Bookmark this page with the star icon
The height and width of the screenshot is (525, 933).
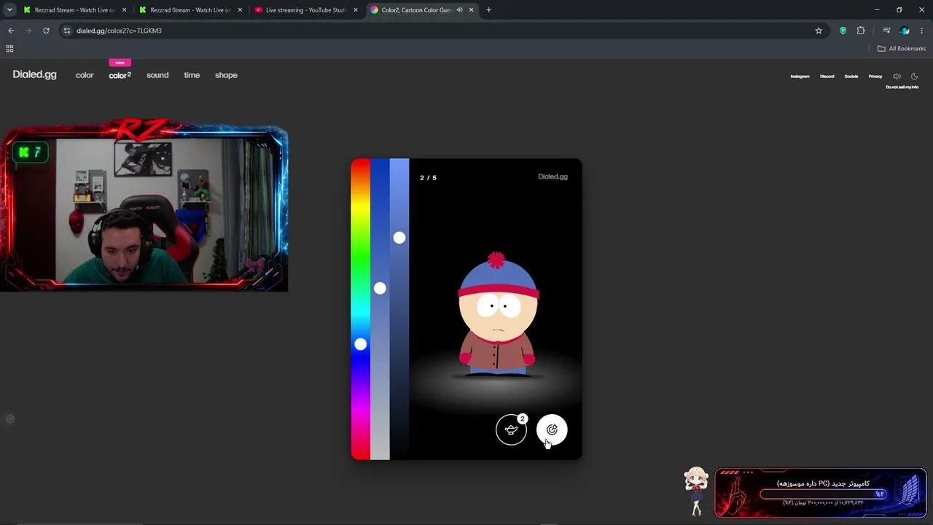coord(819,31)
